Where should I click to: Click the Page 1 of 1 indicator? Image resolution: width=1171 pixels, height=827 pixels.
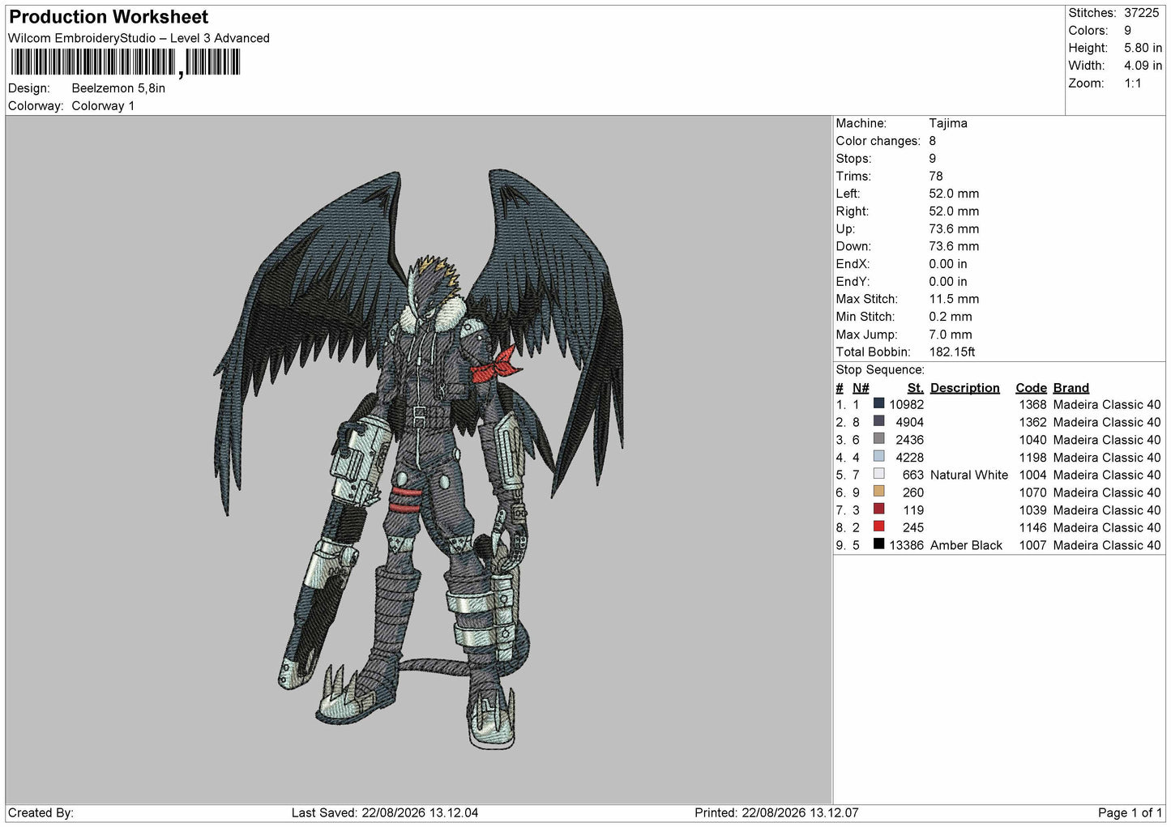click(x=1130, y=813)
